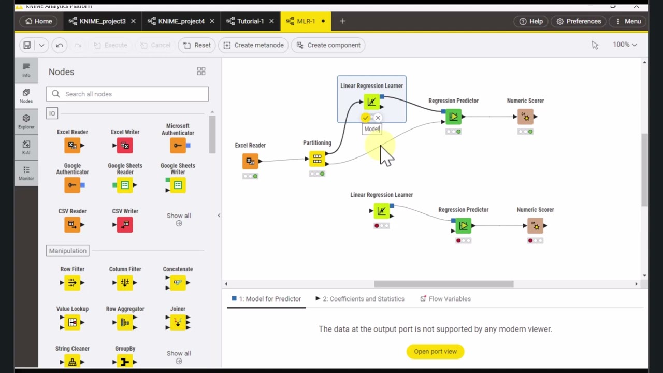Select the Concatenate node icon
Image resolution: width=663 pixels, height=373 pixels.
pos(178,282)
